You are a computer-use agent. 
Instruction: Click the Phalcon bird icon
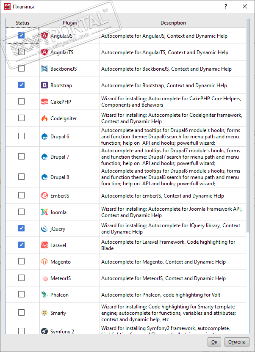tap(44, 294)
